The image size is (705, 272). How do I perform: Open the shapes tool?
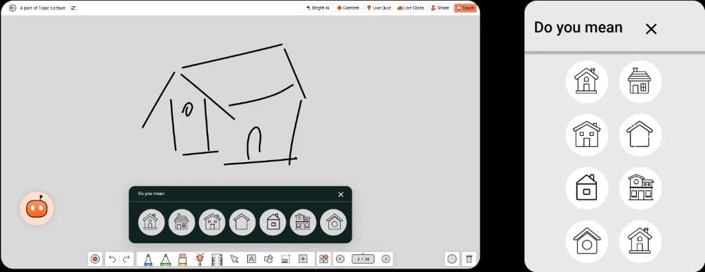pos(269,259)
